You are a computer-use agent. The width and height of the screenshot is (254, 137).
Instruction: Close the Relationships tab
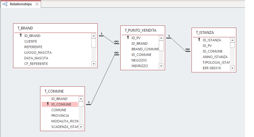tap(37, 4)
